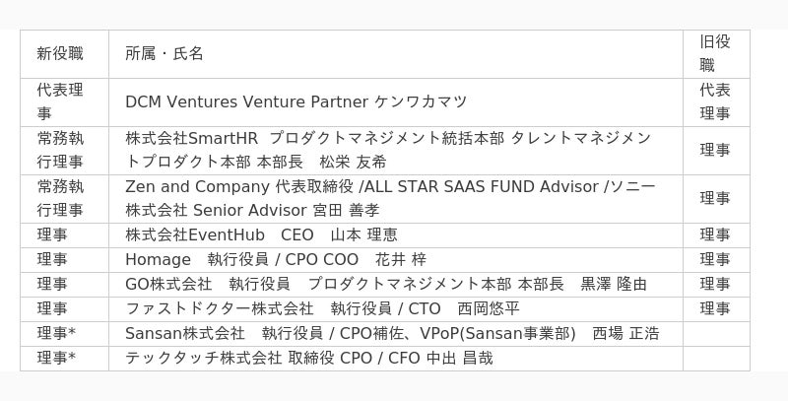
Task: Select the 株式会社SmartHR 松栄 友希 entry
Action: pyautogui.click(x=396, y=150)
